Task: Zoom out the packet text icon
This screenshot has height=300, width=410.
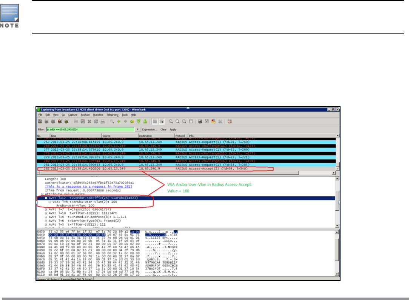Action: click(177, 121)
